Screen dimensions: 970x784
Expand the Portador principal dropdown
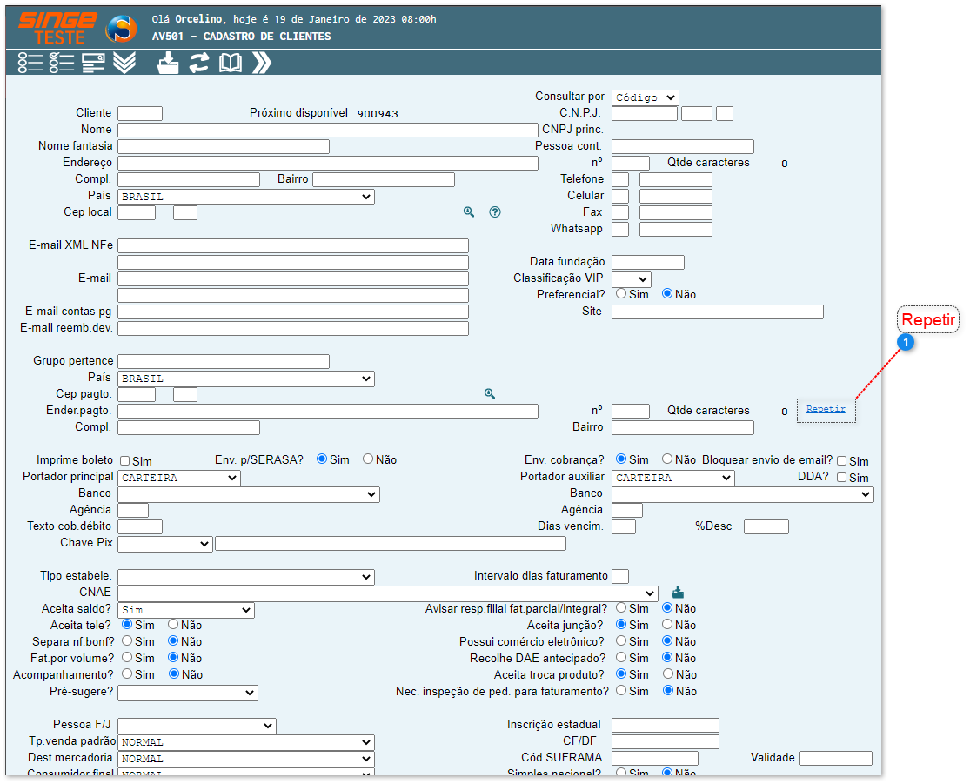click(178, 478)
